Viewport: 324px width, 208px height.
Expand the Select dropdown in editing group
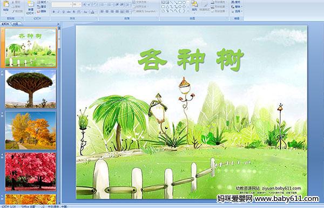(x=237, y=11)
